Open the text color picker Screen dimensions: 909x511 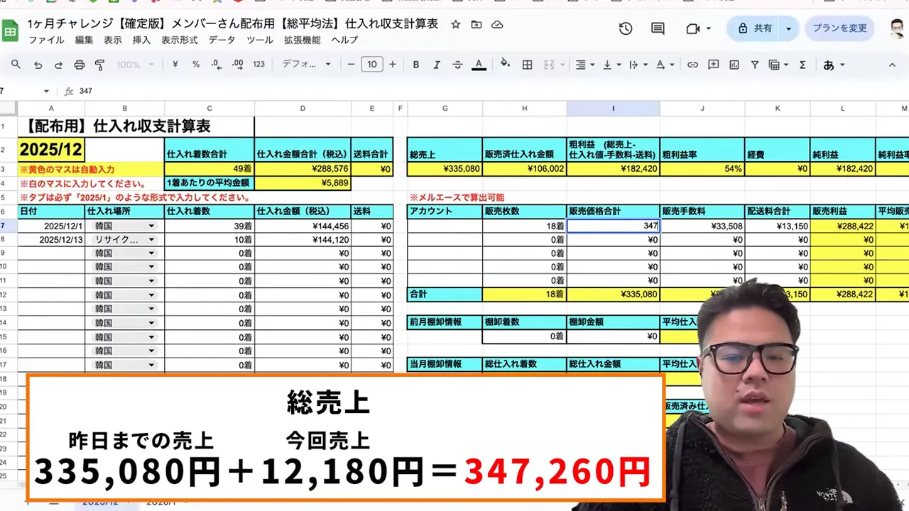[479, 65]
